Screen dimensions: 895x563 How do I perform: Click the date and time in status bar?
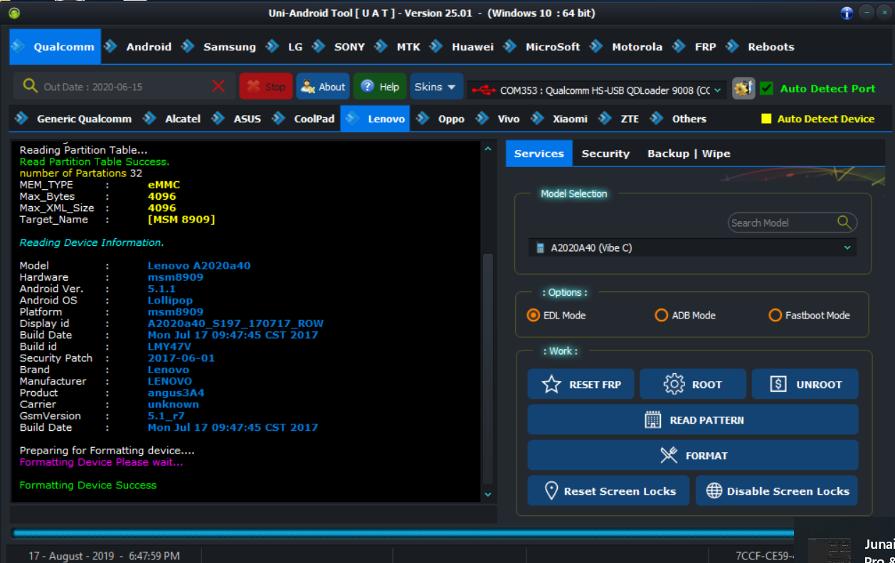[x=104, y=555]
